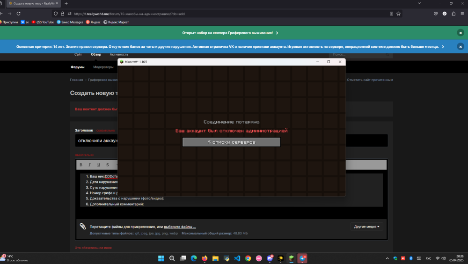Toggle bold formatting in the editor
The image size is (468, 264).
pos(81,165)
